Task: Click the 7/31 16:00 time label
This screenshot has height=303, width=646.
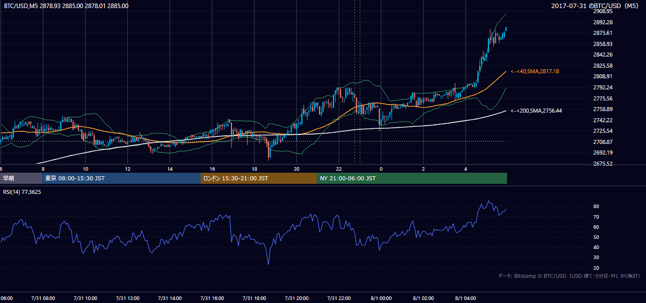Action: point(212,298)
